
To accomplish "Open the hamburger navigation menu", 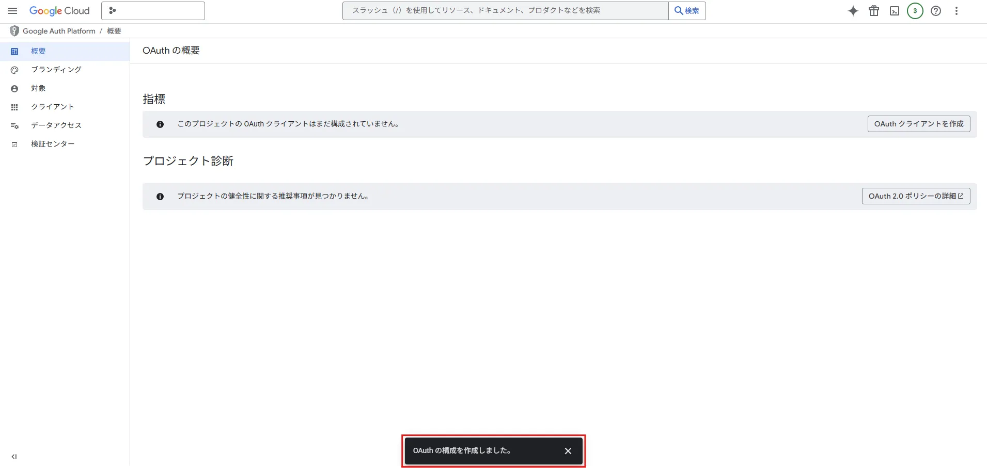I will tap(12, 11).
